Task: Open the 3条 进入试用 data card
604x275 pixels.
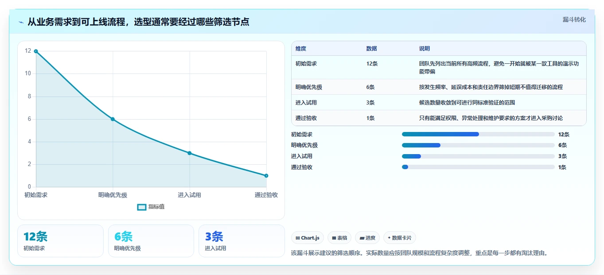Action: (242, 241)
